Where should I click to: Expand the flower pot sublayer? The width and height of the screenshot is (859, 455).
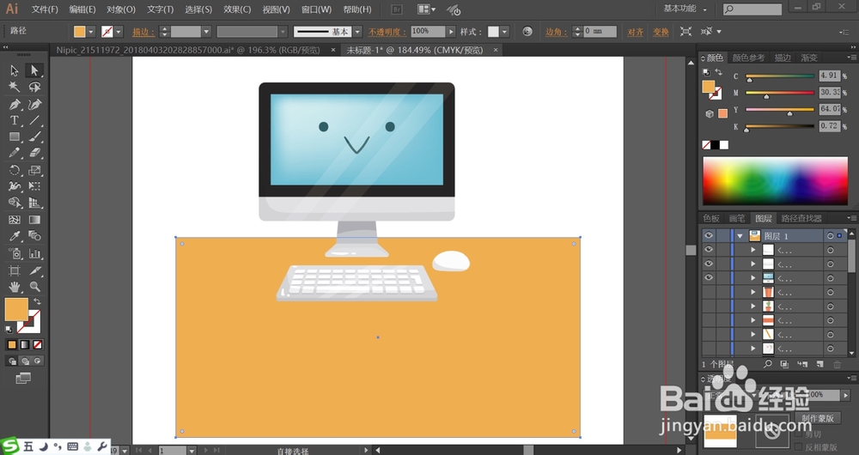pyautogui.click(x=753, y=293)
